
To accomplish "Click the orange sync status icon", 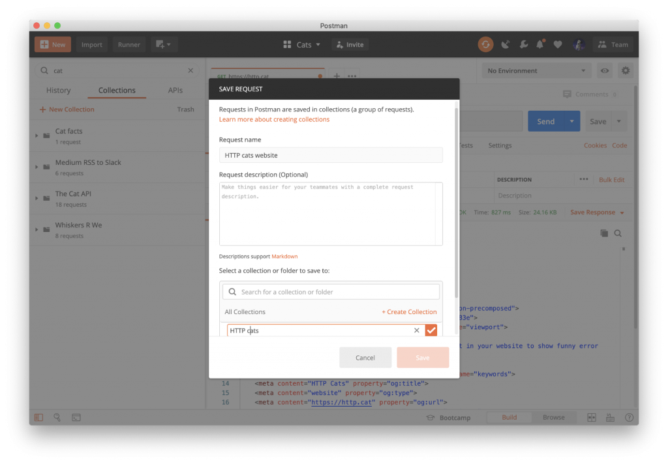I will tap(485, 44).
